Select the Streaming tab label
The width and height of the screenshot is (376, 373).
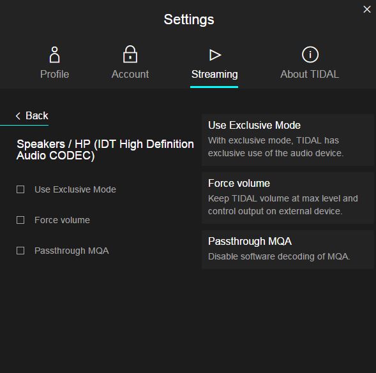pos(214,75)
